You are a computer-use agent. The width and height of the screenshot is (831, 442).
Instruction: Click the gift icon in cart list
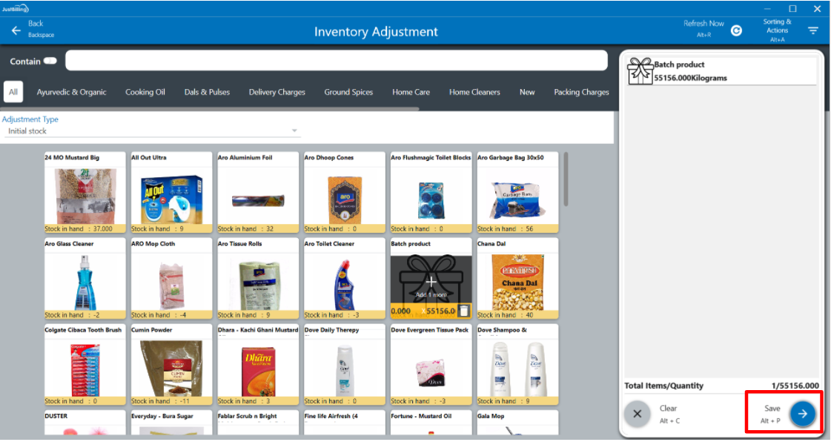pos(640,72)
